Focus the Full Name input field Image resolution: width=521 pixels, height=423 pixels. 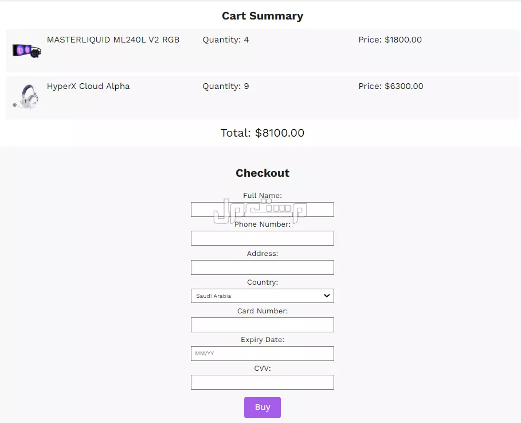[x=262, y=209]
